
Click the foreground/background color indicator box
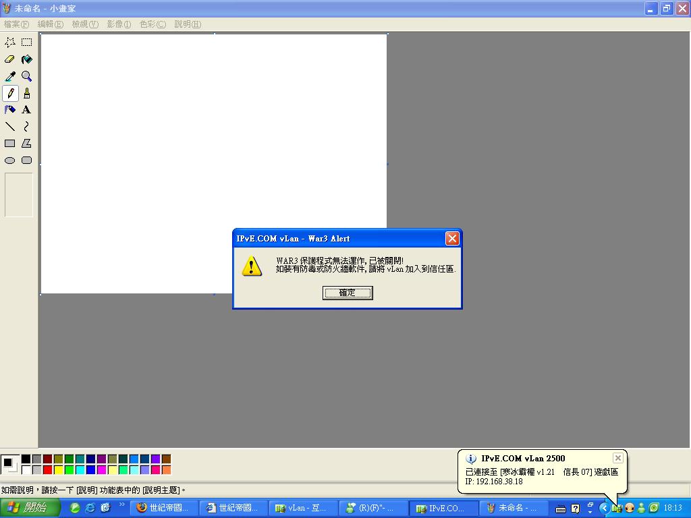pos(9,464)
